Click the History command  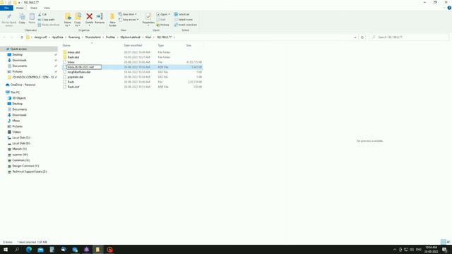click(x=163, y=25)
